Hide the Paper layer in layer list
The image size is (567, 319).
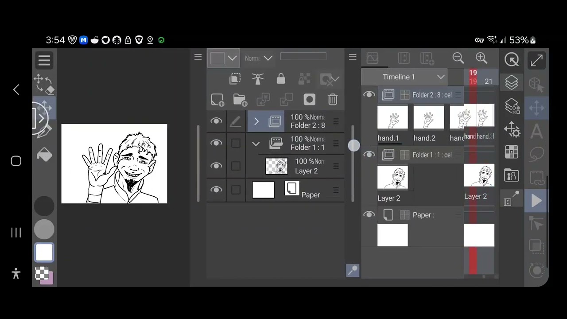tap(216, 189)
